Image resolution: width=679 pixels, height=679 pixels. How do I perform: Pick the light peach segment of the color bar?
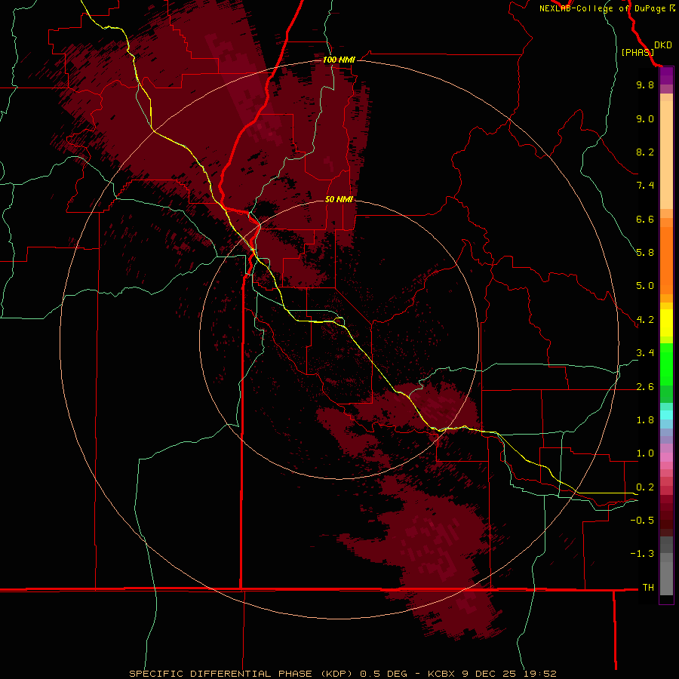[666, 155]
